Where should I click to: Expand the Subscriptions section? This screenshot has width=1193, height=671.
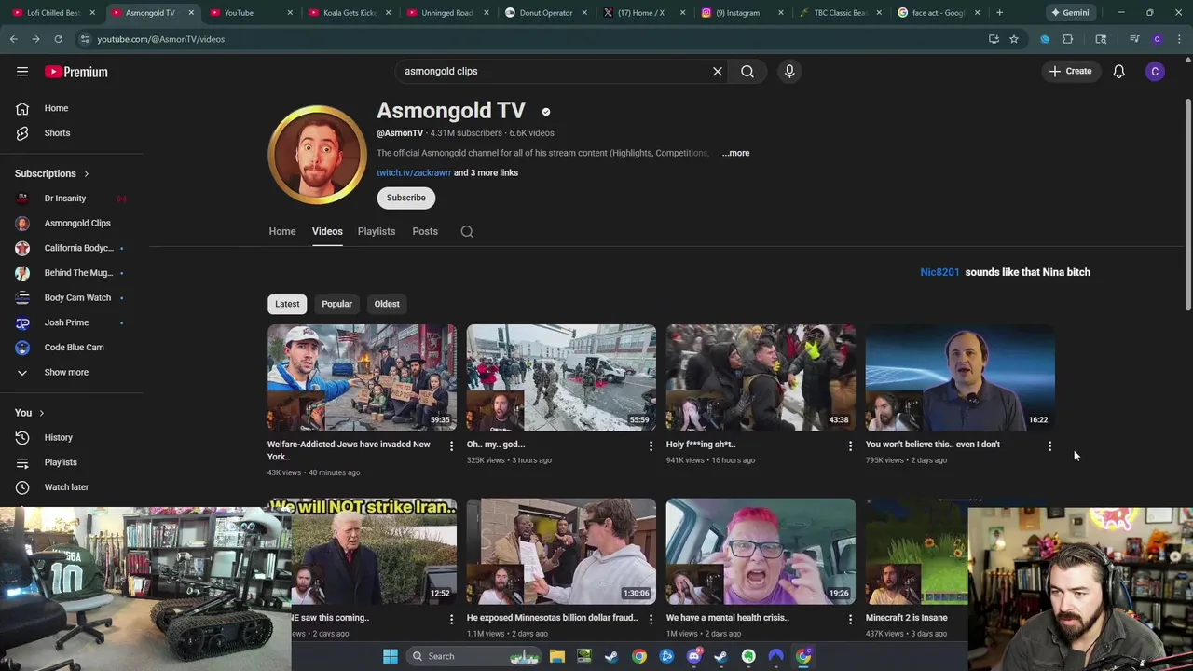[x=52, y=173]
